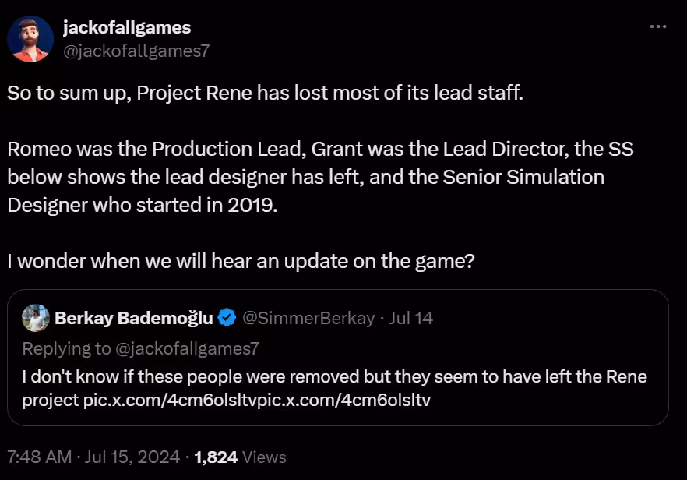This screenshot has height=480, width=687.
Task: Open the jackofallgames display name
Action: coord(127,27)
